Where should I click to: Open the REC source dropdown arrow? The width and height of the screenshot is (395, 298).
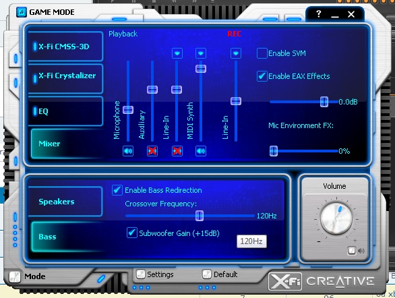[236, 53]
